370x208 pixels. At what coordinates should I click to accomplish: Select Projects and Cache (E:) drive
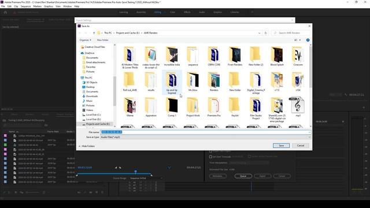(95, 124)
